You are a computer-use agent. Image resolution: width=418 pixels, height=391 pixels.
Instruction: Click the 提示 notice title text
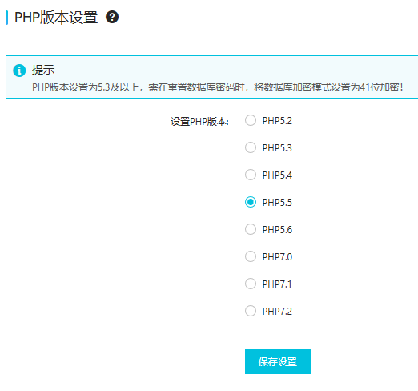(x=43, y=70)
